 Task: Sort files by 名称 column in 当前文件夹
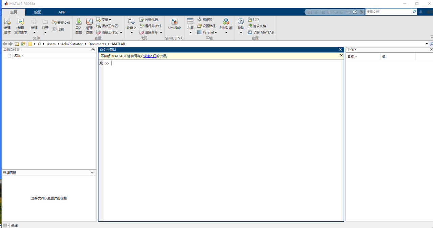(x=19, y=56)
